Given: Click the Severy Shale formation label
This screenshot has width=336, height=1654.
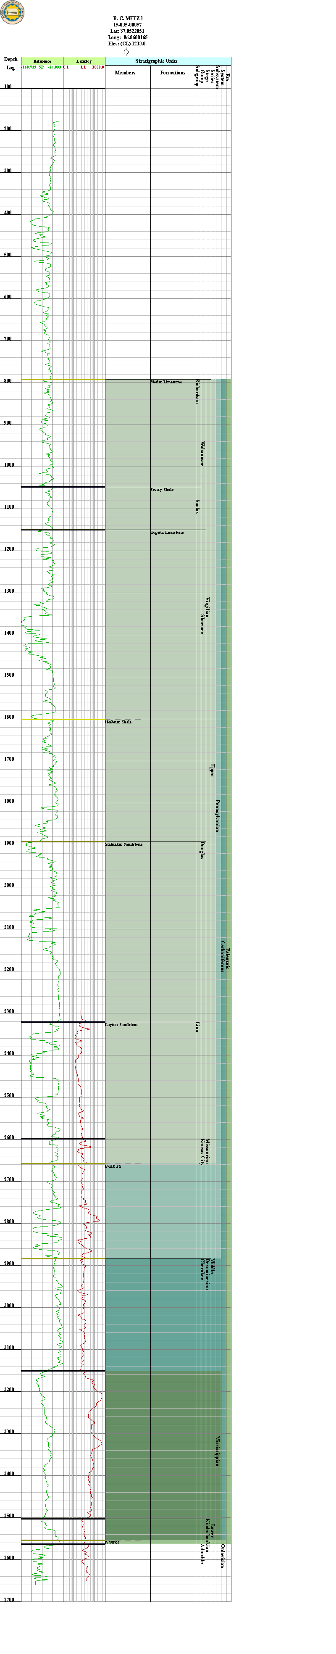Looking at the screenshot, I should click(162, 489).
